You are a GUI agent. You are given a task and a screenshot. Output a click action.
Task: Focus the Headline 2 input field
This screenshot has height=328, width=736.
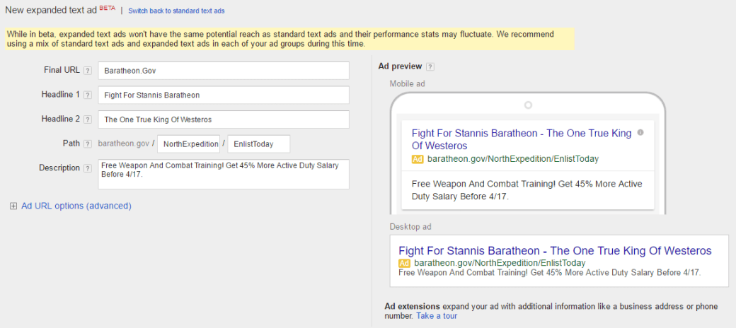224,119
